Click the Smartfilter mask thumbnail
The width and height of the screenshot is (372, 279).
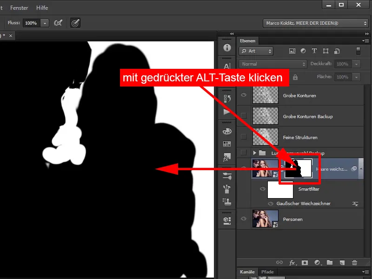[x=280, y=189]
